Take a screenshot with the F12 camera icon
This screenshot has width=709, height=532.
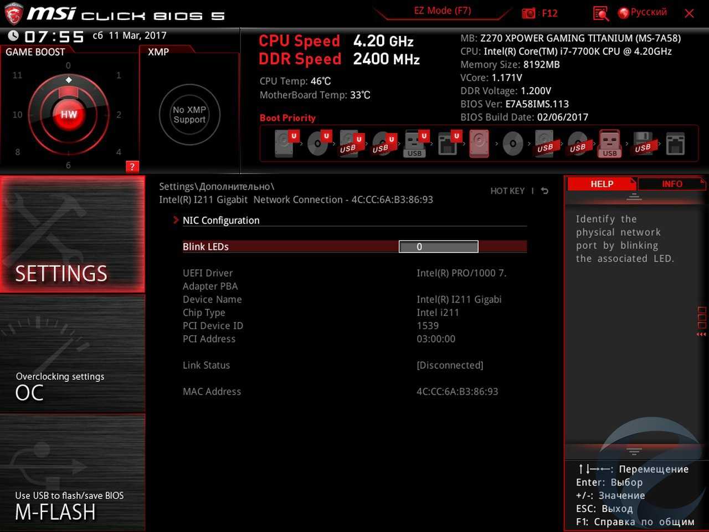point(529,13)
